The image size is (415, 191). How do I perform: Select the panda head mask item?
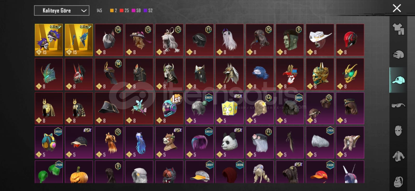pos(230,142)
